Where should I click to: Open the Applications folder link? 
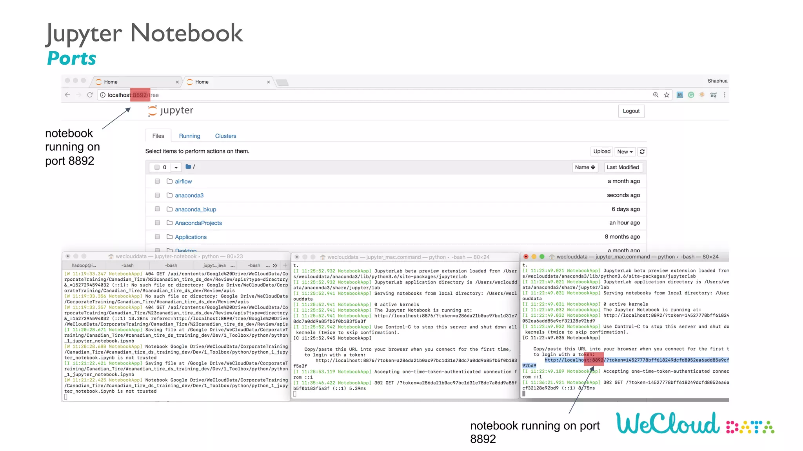pos(191,237)
